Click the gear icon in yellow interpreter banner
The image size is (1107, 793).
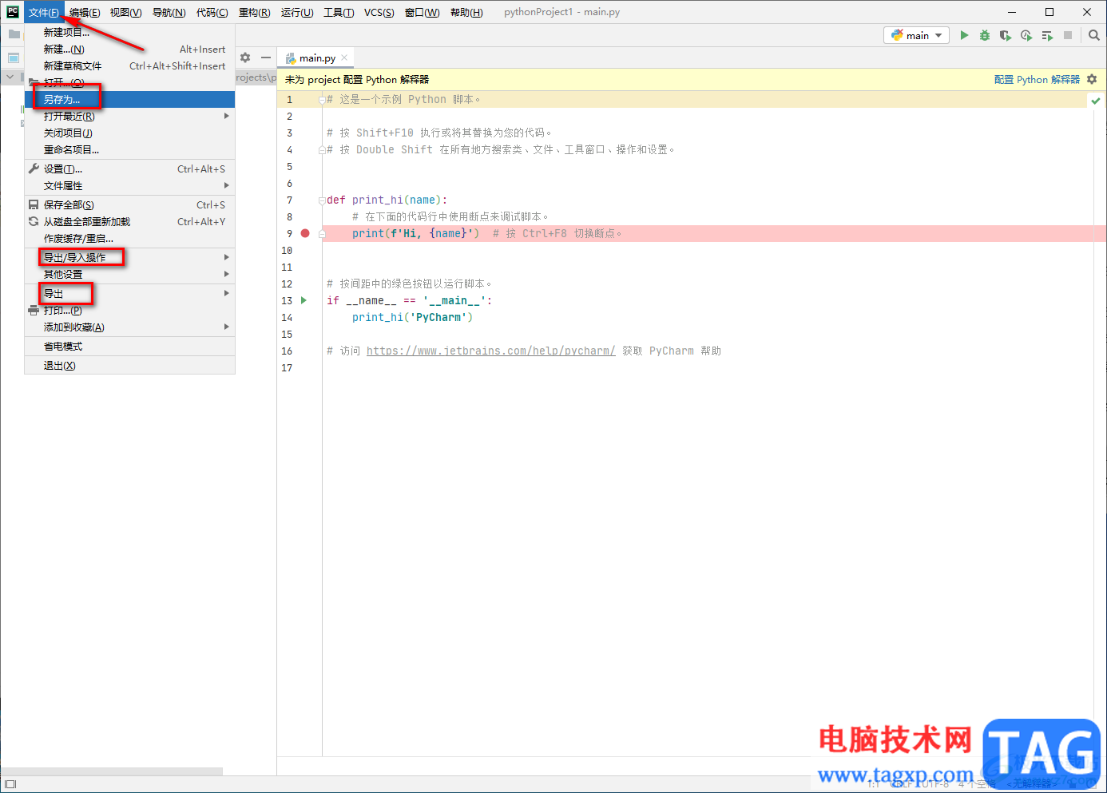pos(1092,79)
